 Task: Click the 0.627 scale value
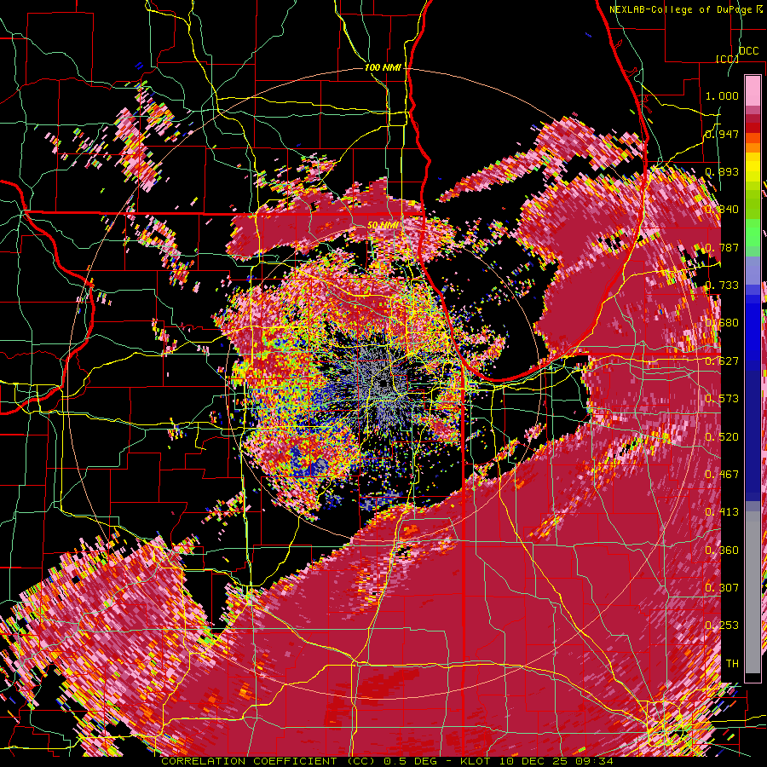722,361
